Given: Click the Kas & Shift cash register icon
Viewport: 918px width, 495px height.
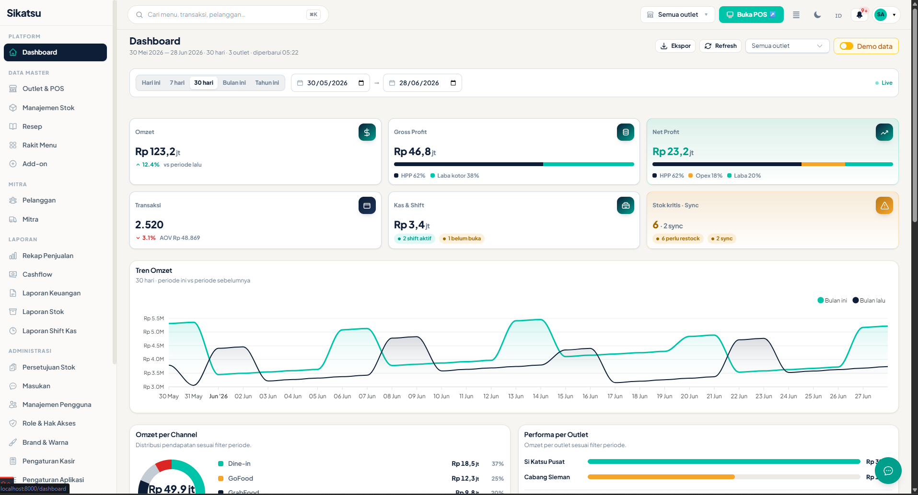Looking at the screenshot, I should pos(626,205).
